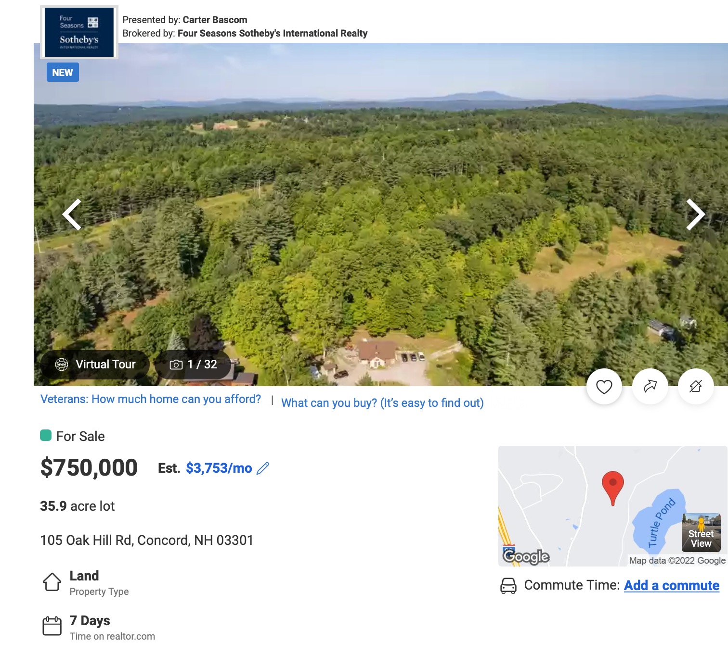This screenshot has width=728, height=655.
Task: Open 'What can you buy?' link
Action: [382, 403]
